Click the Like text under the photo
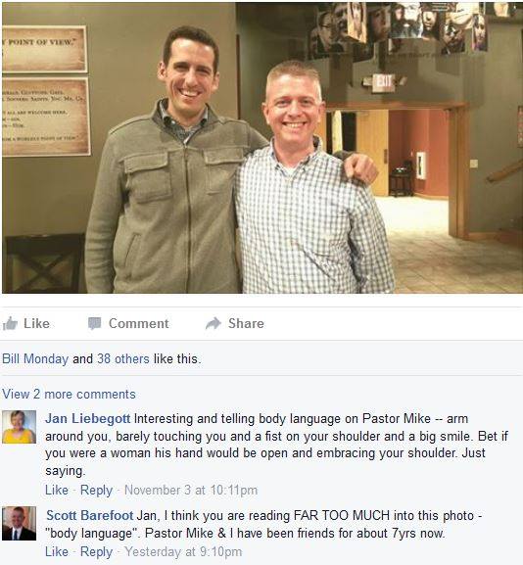The image size is (523, 565). [36, 323]
